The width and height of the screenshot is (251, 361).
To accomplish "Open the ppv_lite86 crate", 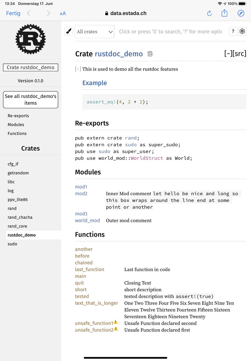I will coord(18,199).
